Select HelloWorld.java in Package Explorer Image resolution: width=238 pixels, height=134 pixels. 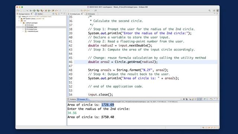coord(32,31)
